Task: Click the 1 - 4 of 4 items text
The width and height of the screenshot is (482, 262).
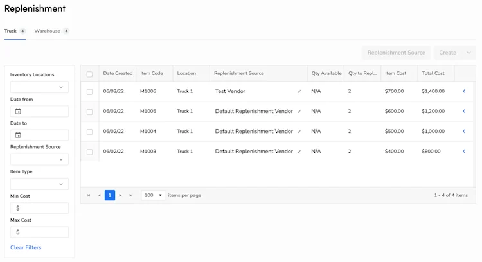Action: click(451, 195)
